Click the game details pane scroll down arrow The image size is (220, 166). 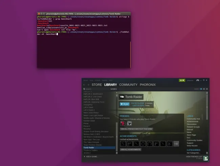point(207,153)
